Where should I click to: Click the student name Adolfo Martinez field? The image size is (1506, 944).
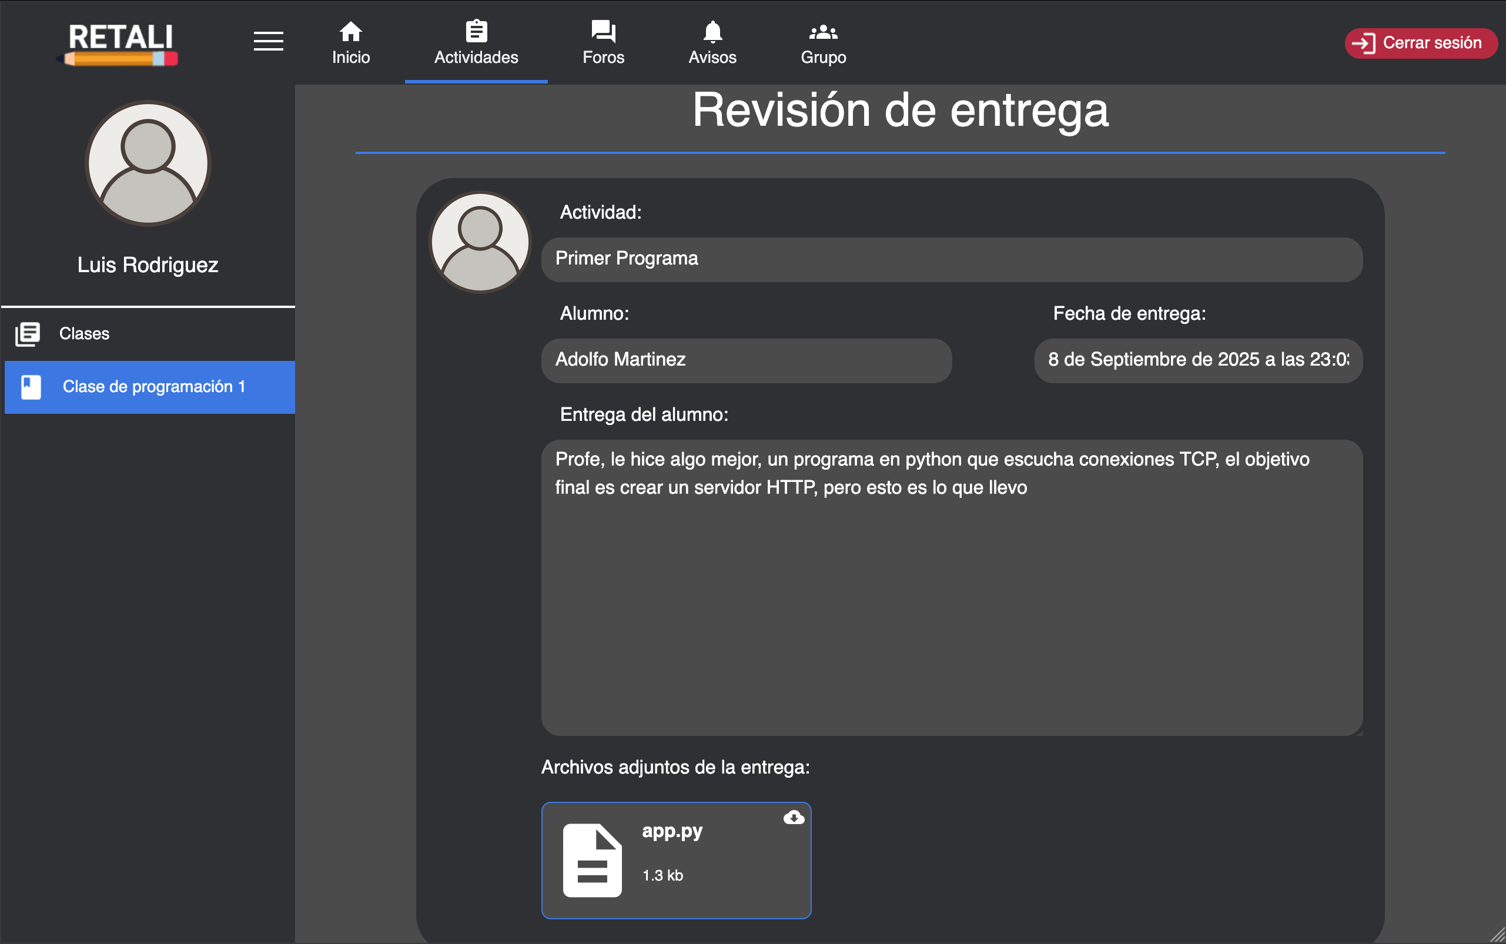coord(745,360)
